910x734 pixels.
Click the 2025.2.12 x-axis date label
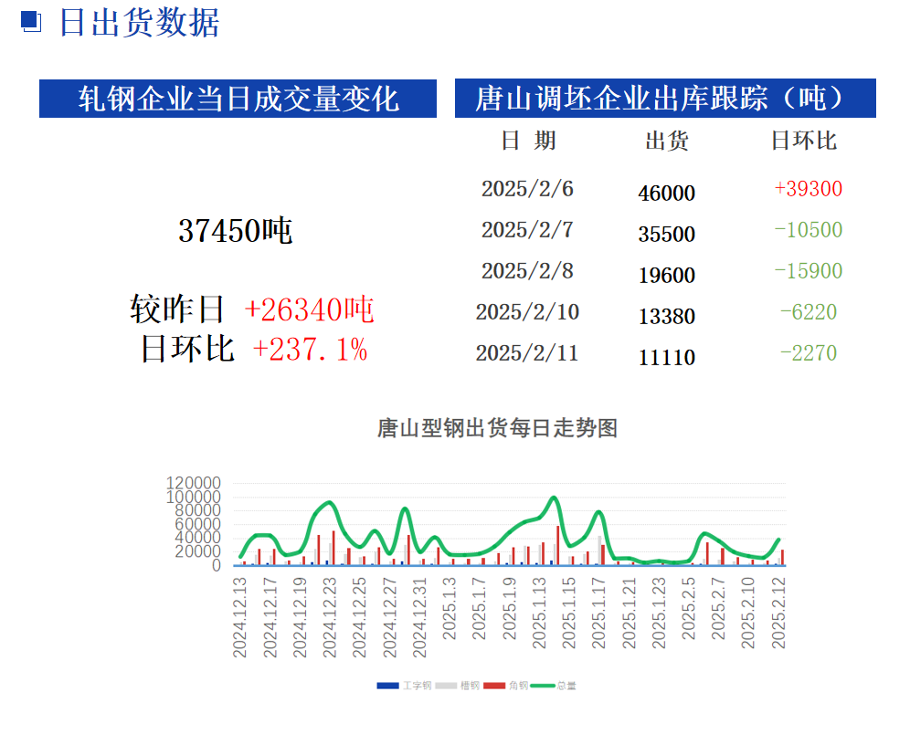779,614
